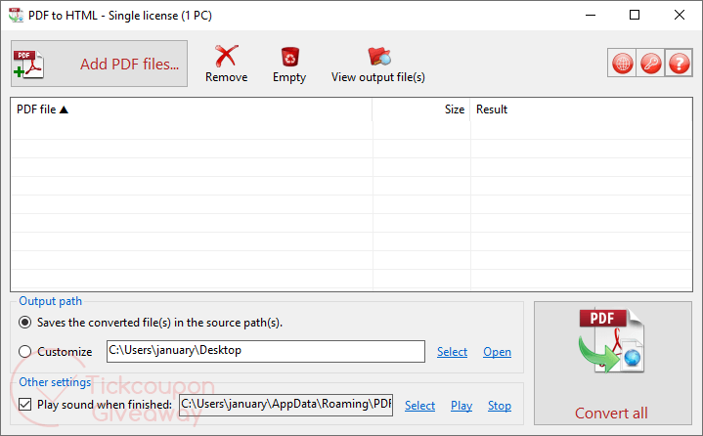703x436 pixels.
Task: Toggle Play sound when finished checkbox
Action: point(25,405)
